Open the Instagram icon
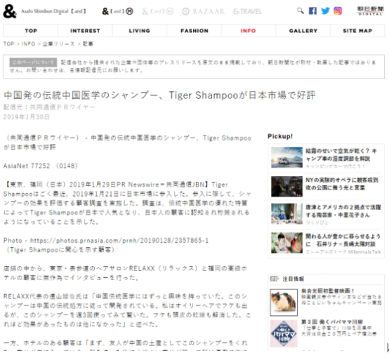389x358 pixels. [x=338, y=11]
